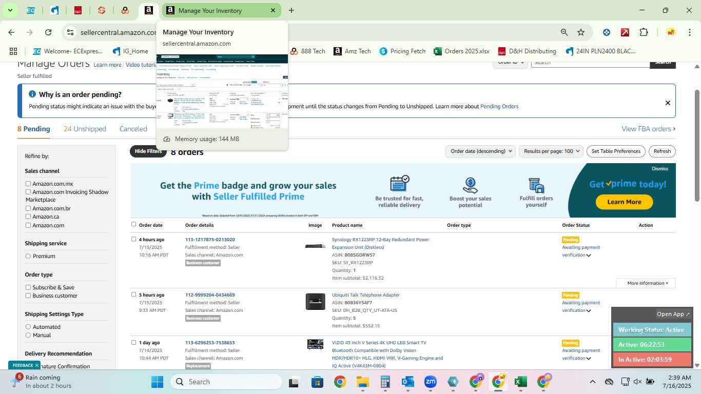
Task: Toggle the Amazon.com.mx sales channel checkbox
Action: point(28,184)
